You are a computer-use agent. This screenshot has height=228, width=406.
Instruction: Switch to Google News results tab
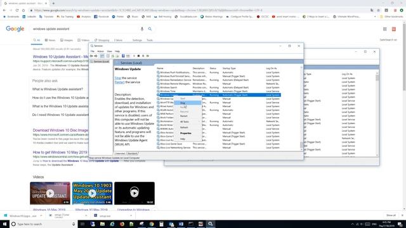coord(50,41)
